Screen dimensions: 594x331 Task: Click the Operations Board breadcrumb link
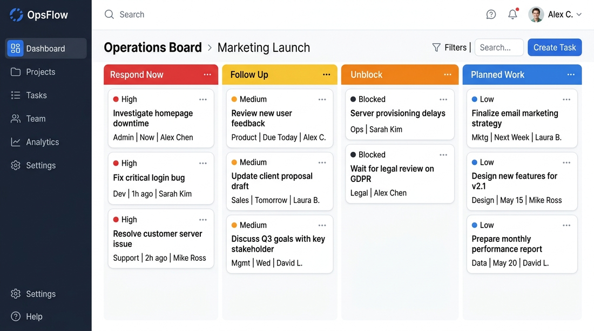[x=153, y=48]
